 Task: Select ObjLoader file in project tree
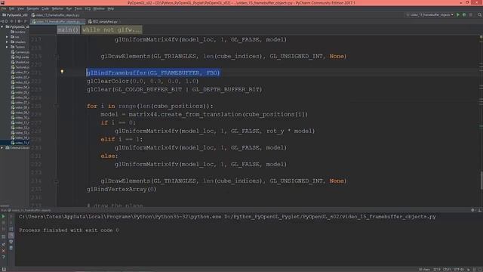[20, 57]
